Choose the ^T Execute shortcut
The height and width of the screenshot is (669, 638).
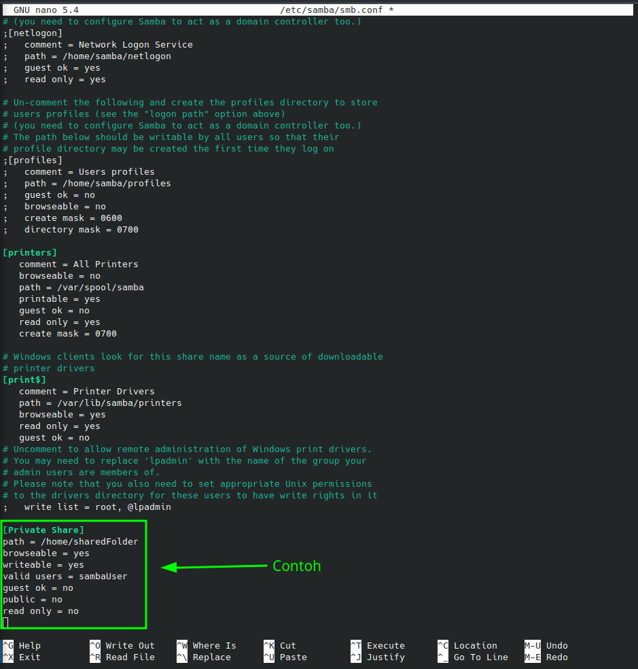tap(378, 645)
